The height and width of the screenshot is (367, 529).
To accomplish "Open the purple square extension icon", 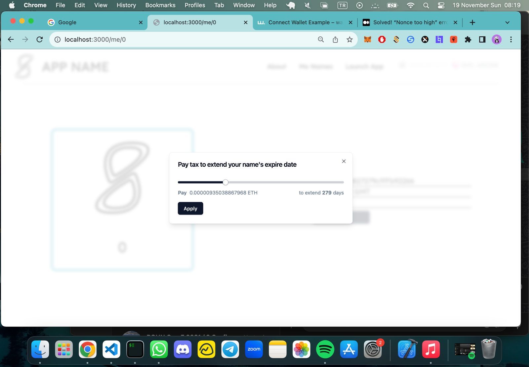I will pos(439,40).
